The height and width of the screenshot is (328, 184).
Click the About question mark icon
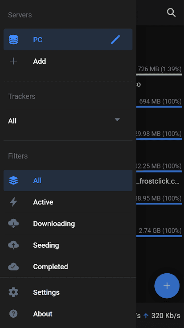pyautogui.click(x=13, y=314)
